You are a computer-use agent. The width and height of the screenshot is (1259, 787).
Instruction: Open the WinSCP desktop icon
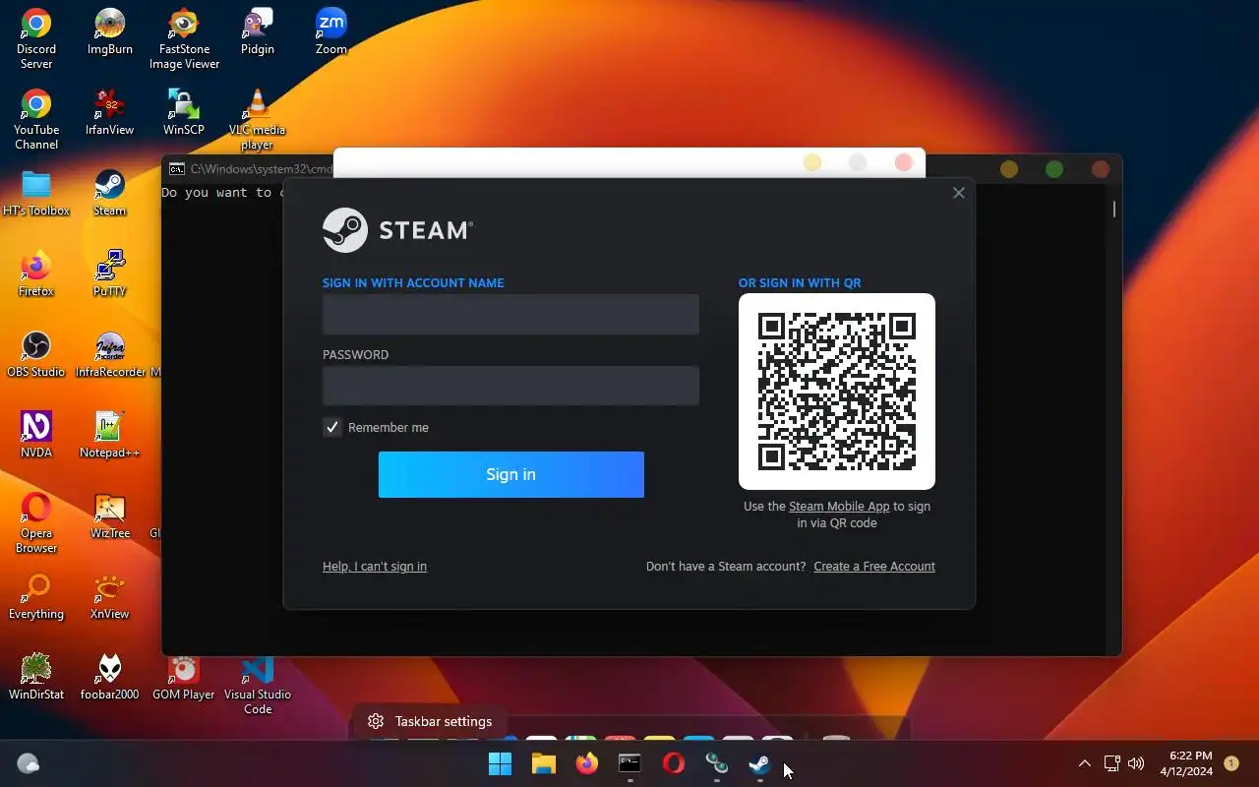coord(184,113)
